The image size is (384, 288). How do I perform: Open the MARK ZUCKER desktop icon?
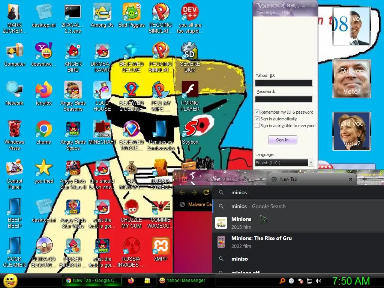pos(14,12)
